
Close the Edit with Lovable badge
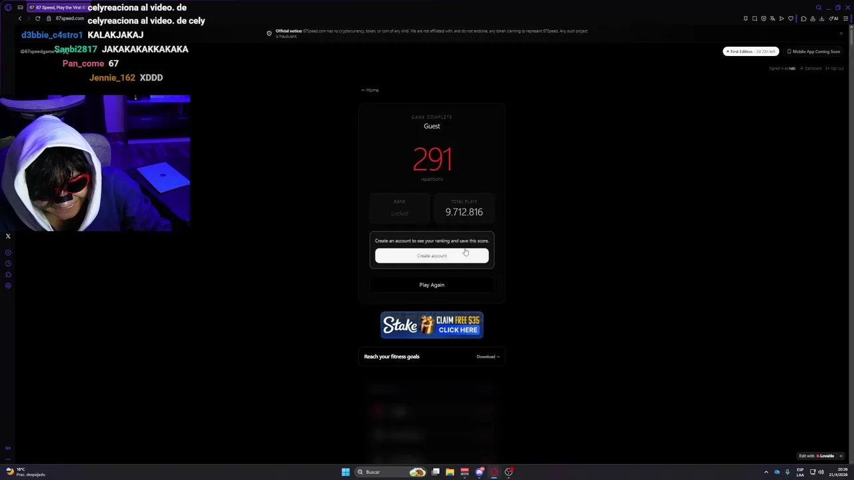pyautogui.click(x=841, y=456)
